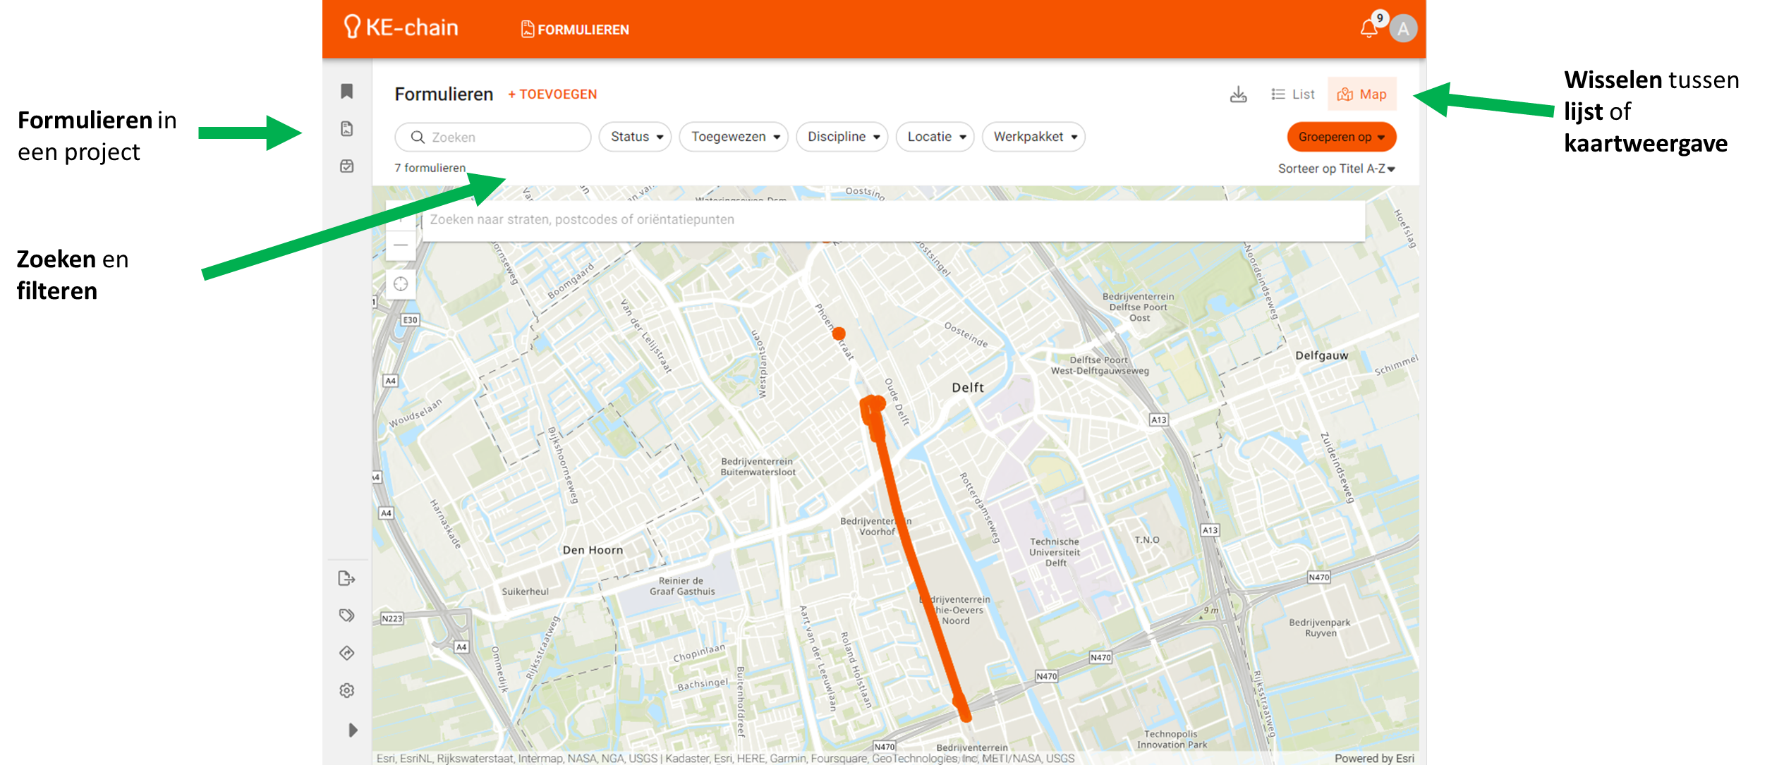1772x765 pixels.
Task: Click the download icon next to List
Action: (1238, 94)
